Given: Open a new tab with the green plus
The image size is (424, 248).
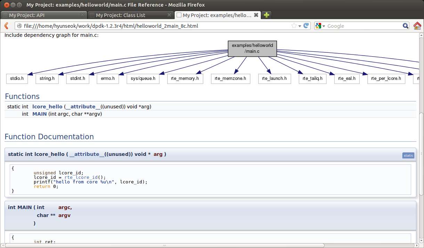Looking at the screenshot, I should 267,15.
